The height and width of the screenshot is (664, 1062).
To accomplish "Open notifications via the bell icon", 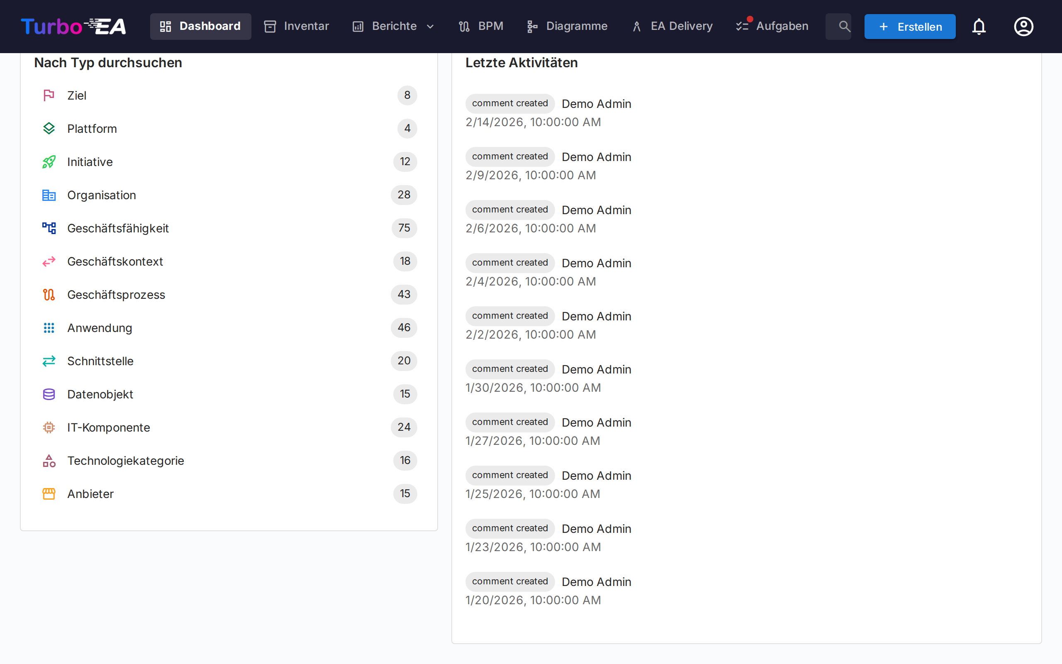I will 979,26.
